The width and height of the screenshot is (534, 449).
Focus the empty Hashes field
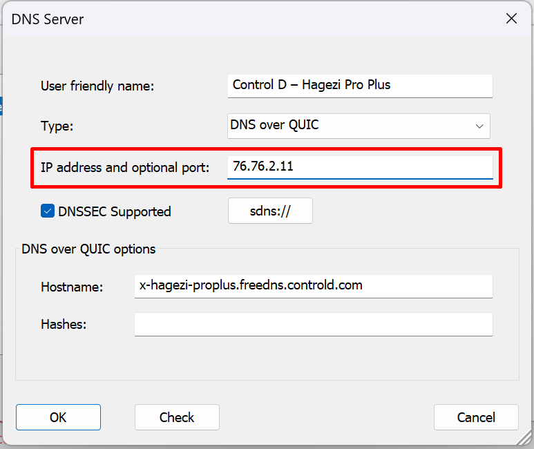[x=314, y=324]
